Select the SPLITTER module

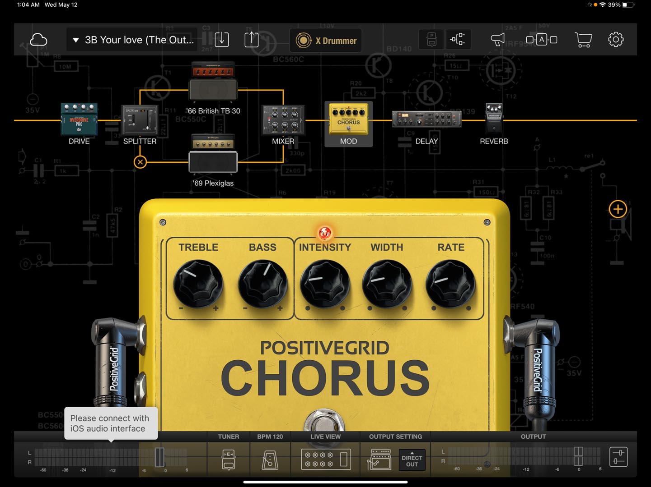tap(140, 119)
